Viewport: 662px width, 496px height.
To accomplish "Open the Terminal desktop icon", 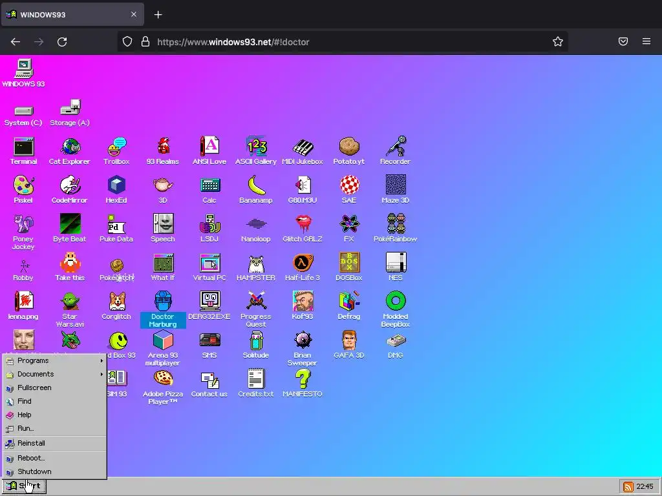I will (x=24, y=151).
